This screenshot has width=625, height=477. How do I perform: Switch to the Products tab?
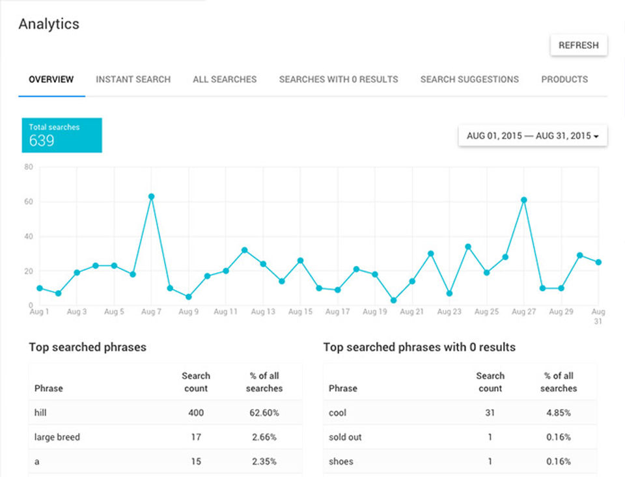click(564, 79)
